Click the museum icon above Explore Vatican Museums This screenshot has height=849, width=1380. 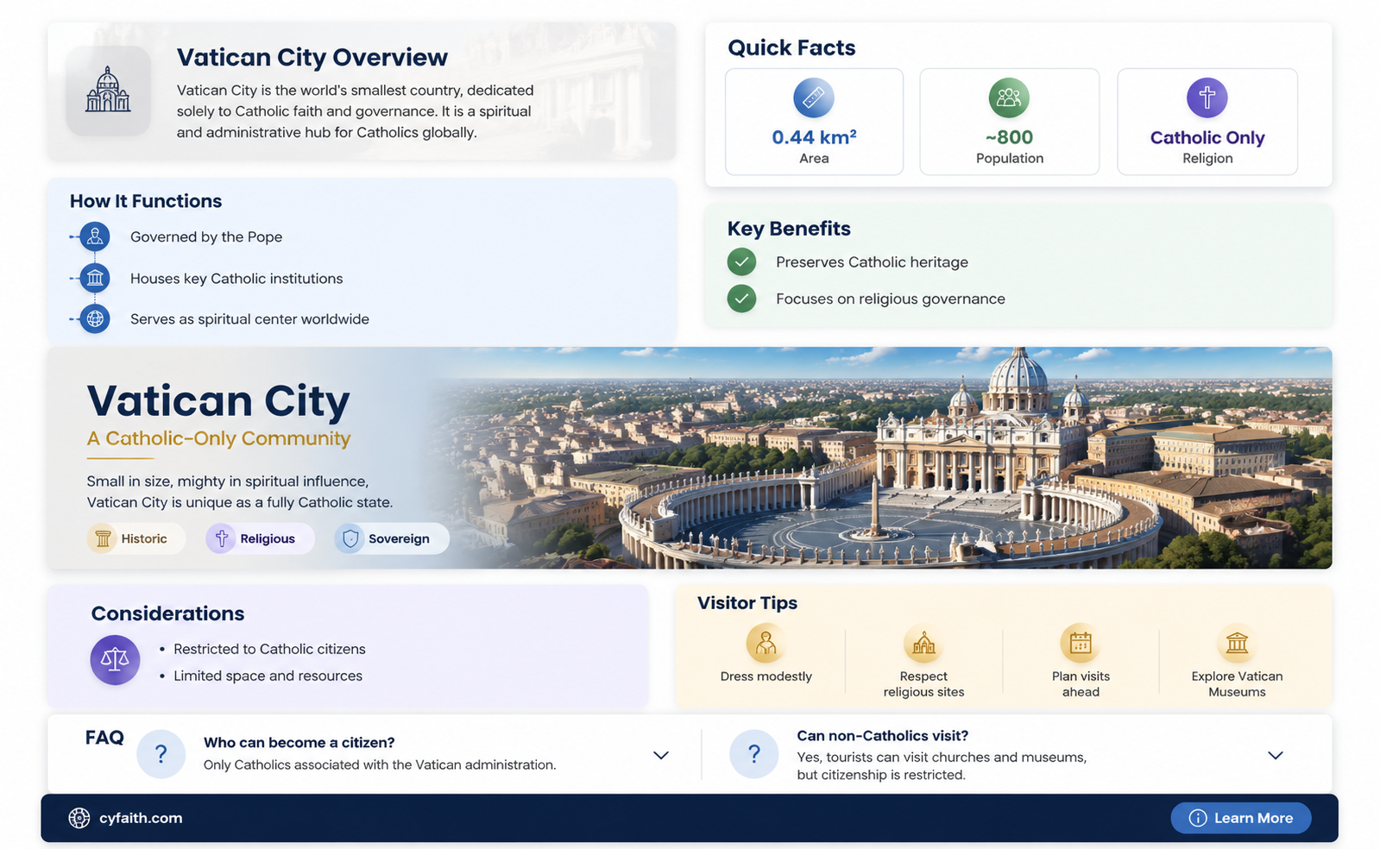pyautogui.click(x=1237, y=644)
